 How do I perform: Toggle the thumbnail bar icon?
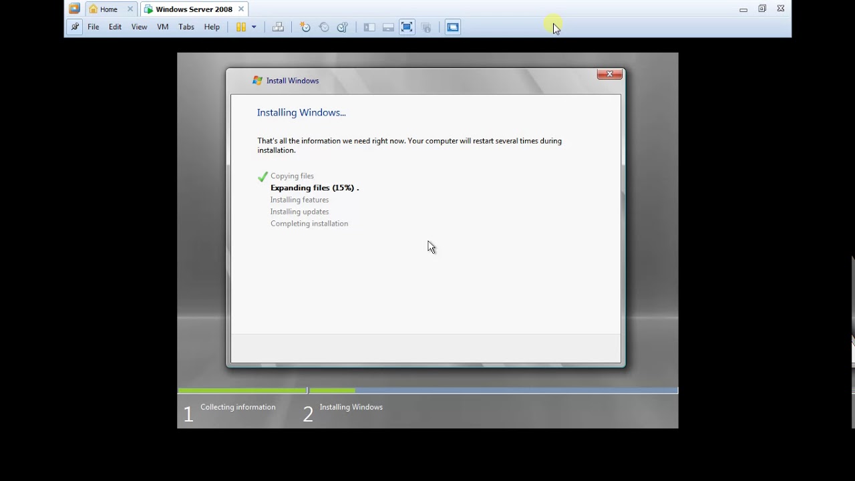388,27
